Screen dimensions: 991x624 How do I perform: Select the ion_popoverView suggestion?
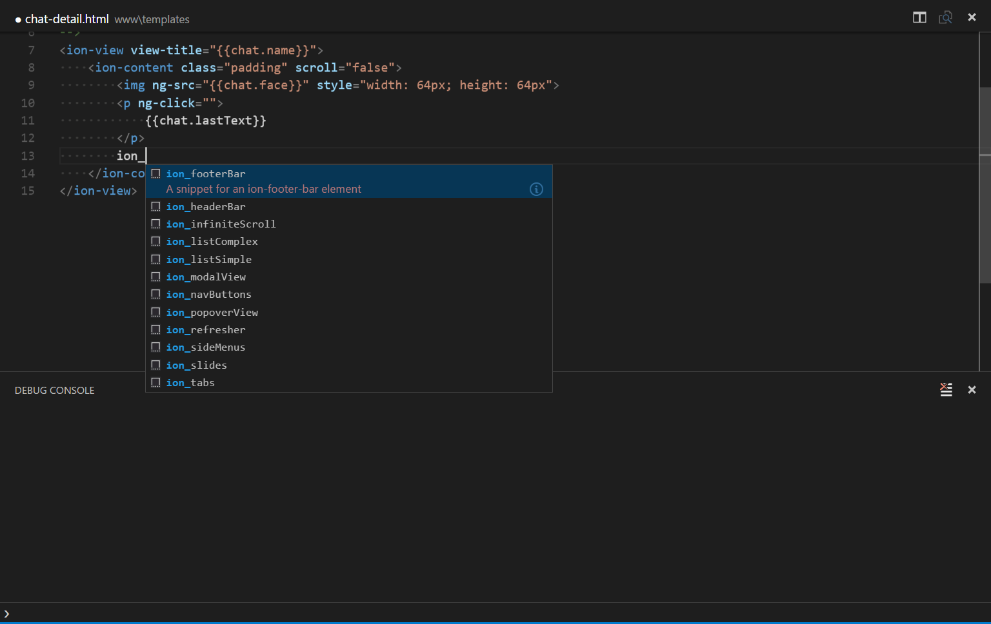click(212, 312)
